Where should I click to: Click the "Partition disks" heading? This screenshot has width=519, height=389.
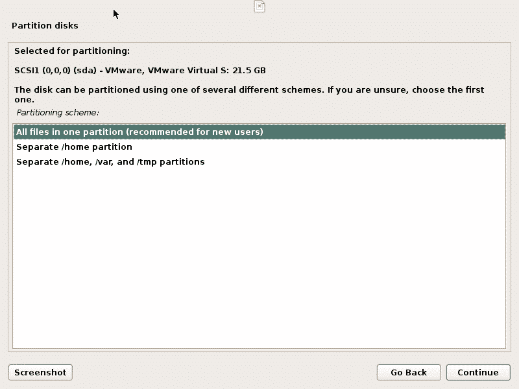tap(45, 26)
